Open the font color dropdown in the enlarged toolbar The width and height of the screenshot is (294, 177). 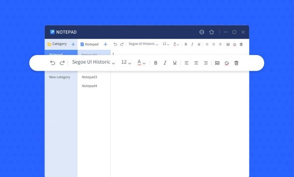click(x=141, y=62)
